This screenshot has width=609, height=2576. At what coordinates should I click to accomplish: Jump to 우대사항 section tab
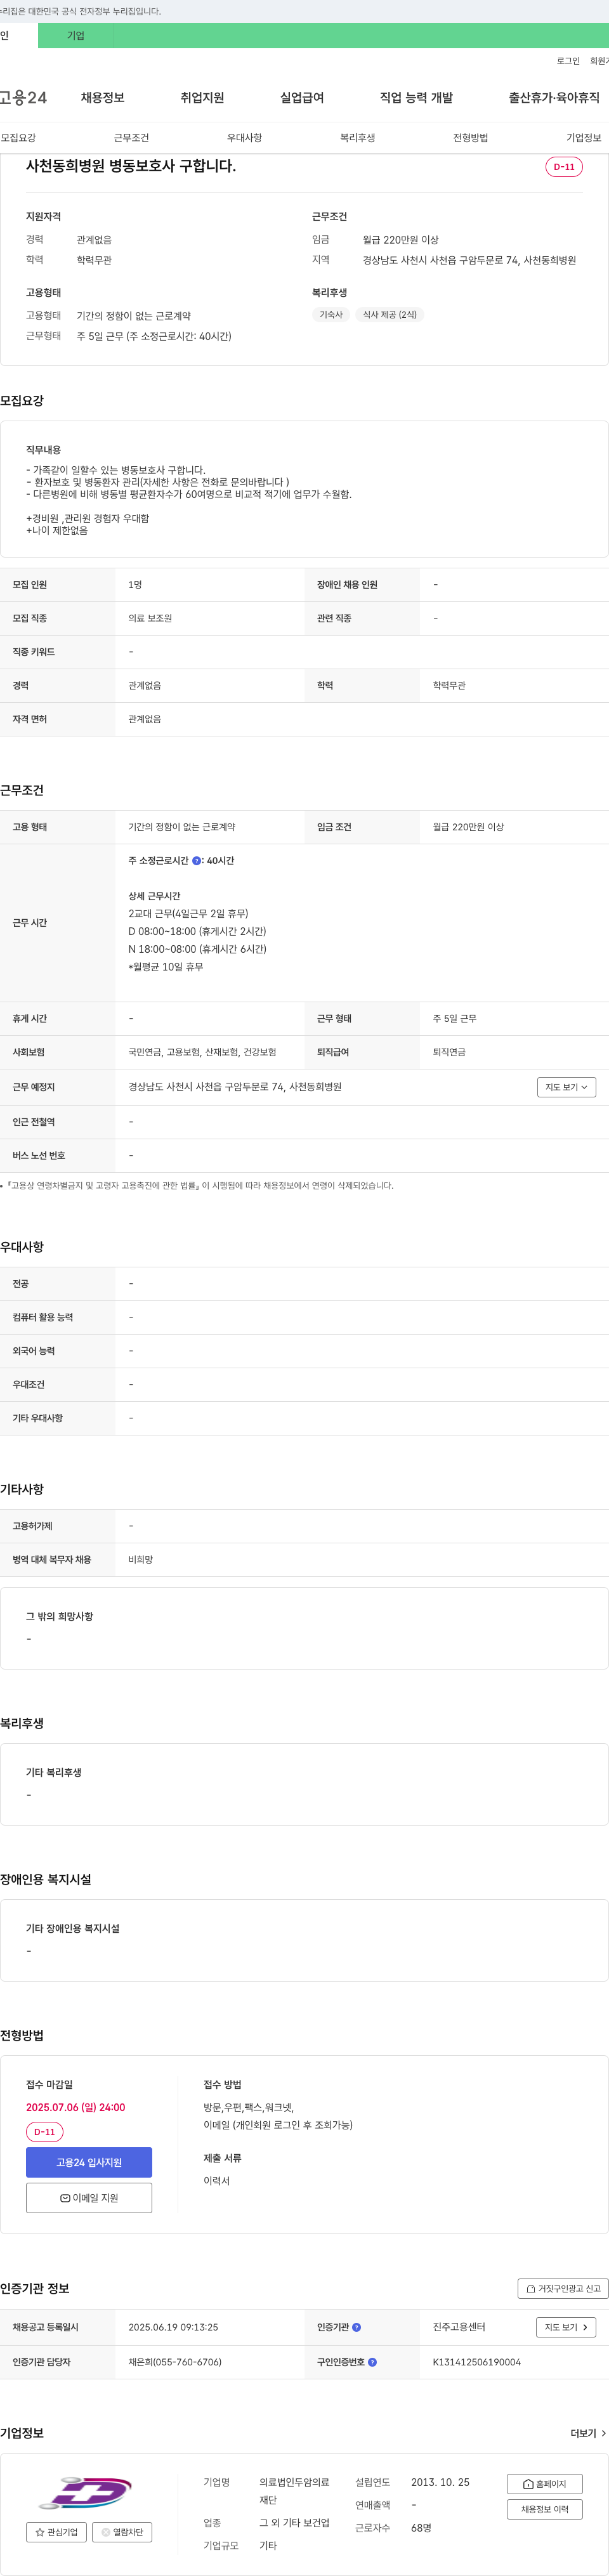click(244, 138)
